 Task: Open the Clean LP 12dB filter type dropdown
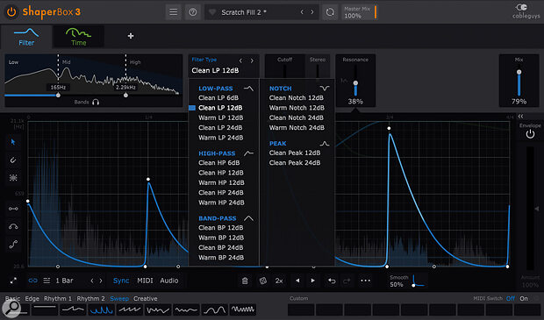click(x=215, y=70)
